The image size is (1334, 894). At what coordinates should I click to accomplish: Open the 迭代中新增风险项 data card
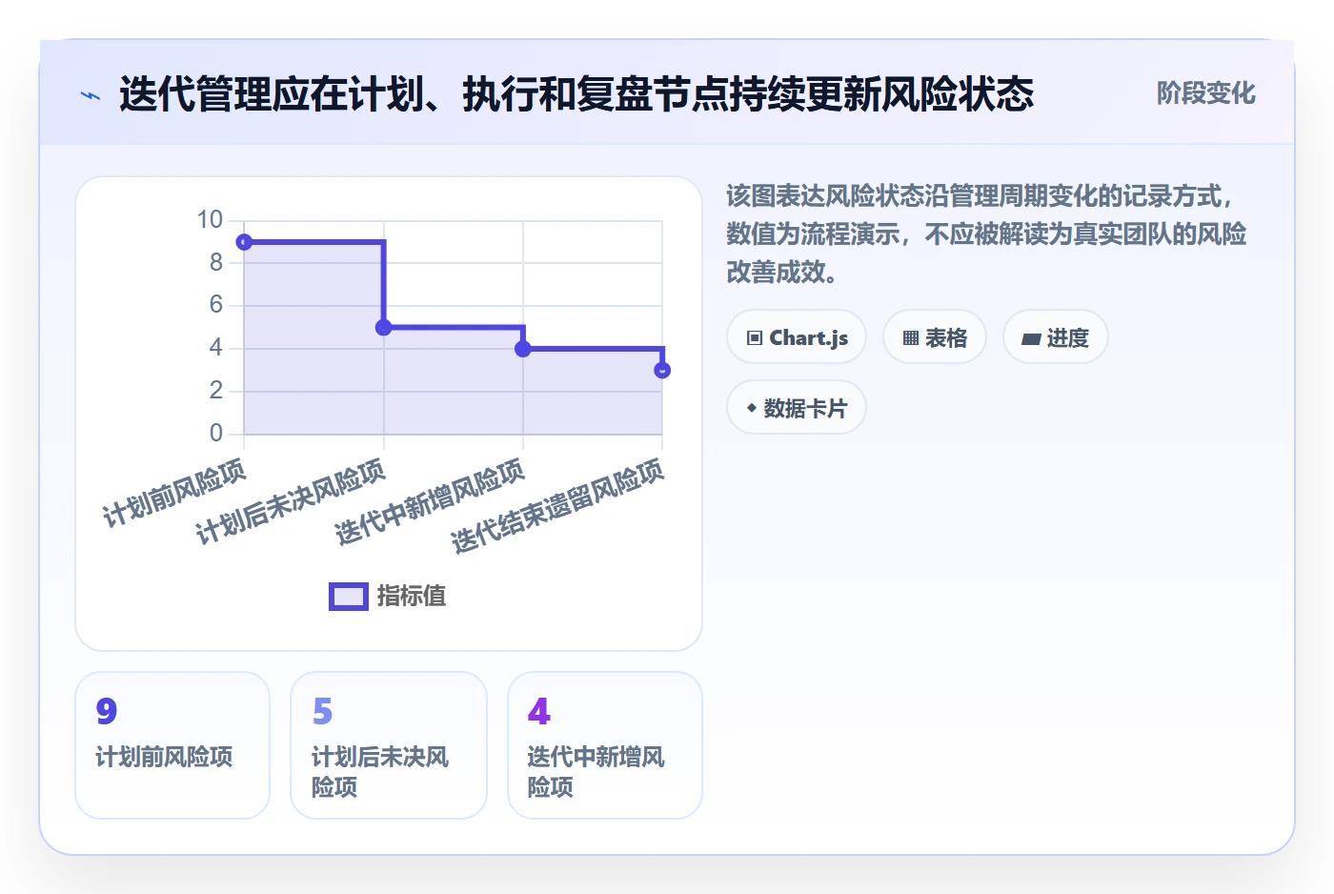pos(605,745)
